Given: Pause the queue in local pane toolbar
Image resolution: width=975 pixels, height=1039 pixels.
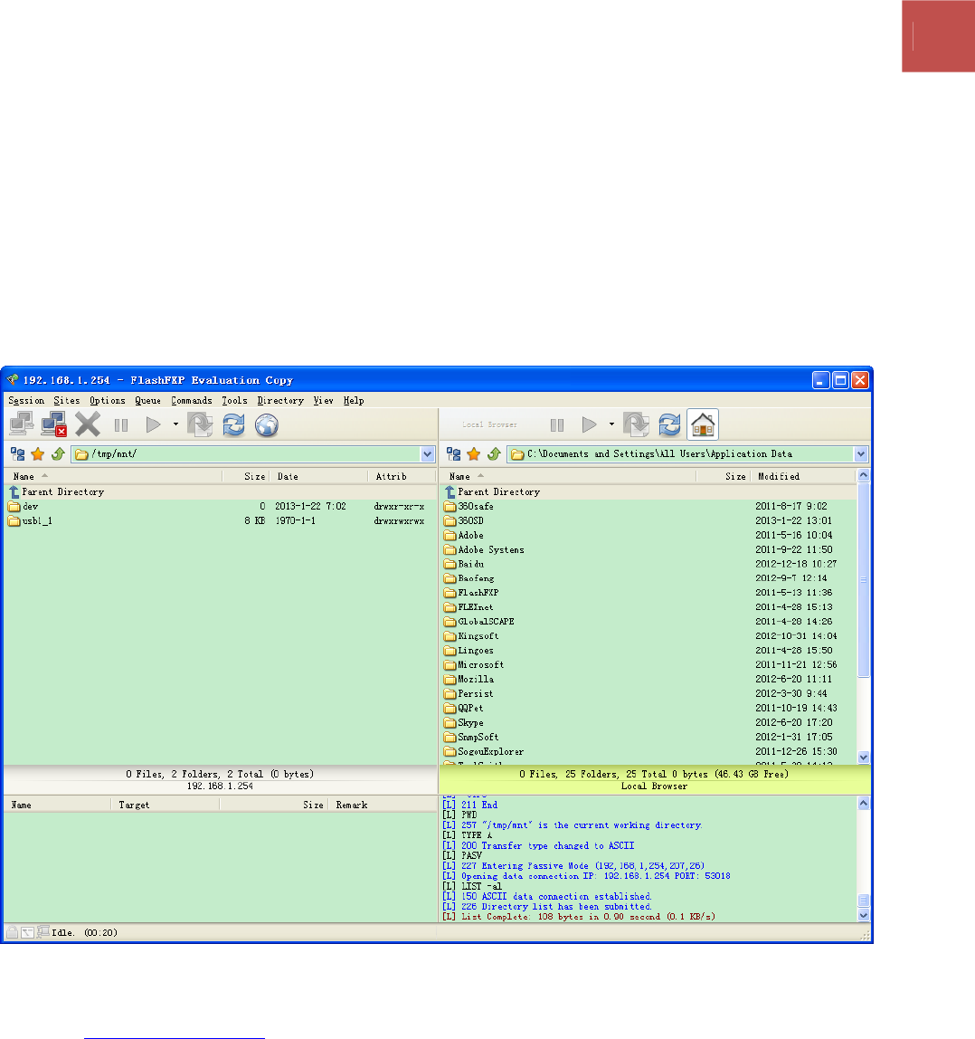Looking at the screenshot, I should click(x=557, y=424).
